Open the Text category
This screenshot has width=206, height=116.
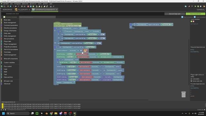5,74
